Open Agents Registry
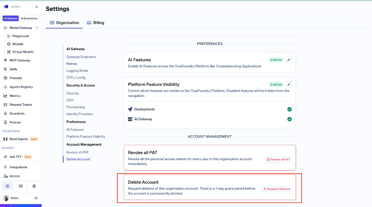The width and height of the screenshot is (372, 207). (x=21, y=87)
